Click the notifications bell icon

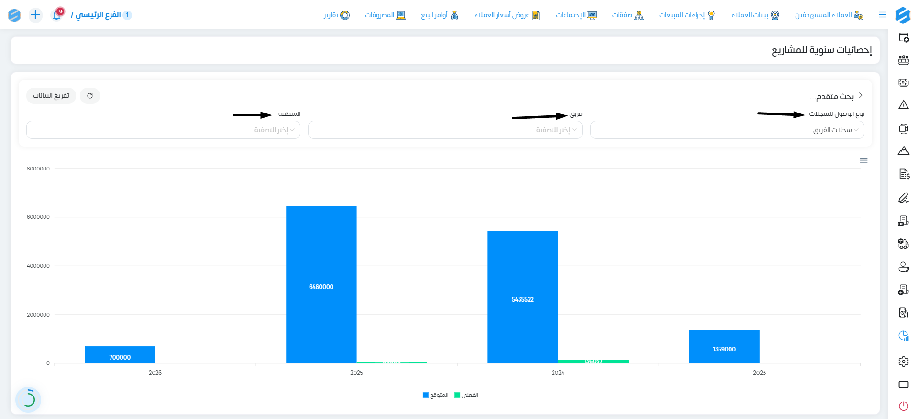click(x=57, y=15)
